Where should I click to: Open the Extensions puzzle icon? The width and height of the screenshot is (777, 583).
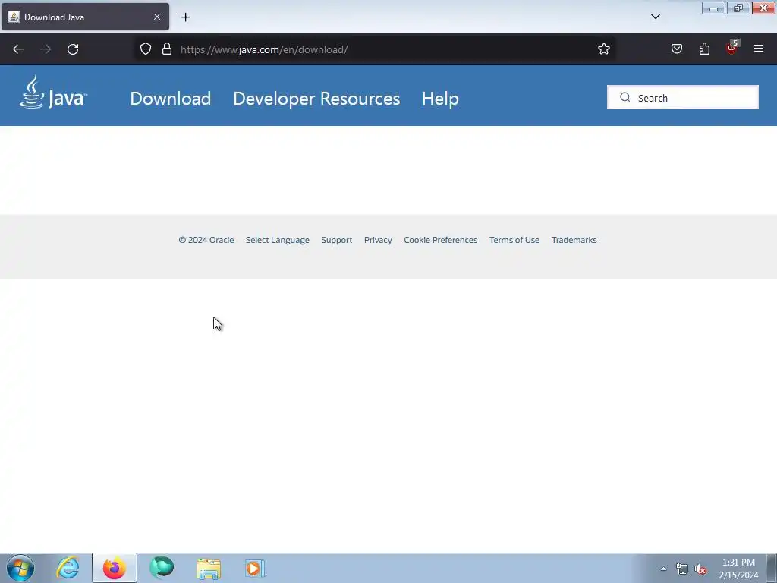click(704, 49)
